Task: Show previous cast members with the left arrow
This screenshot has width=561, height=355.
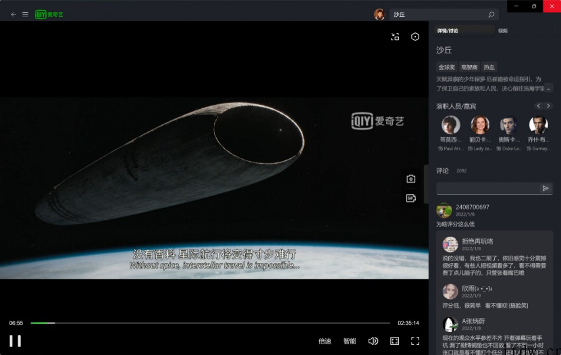Action: coord(539,106)
